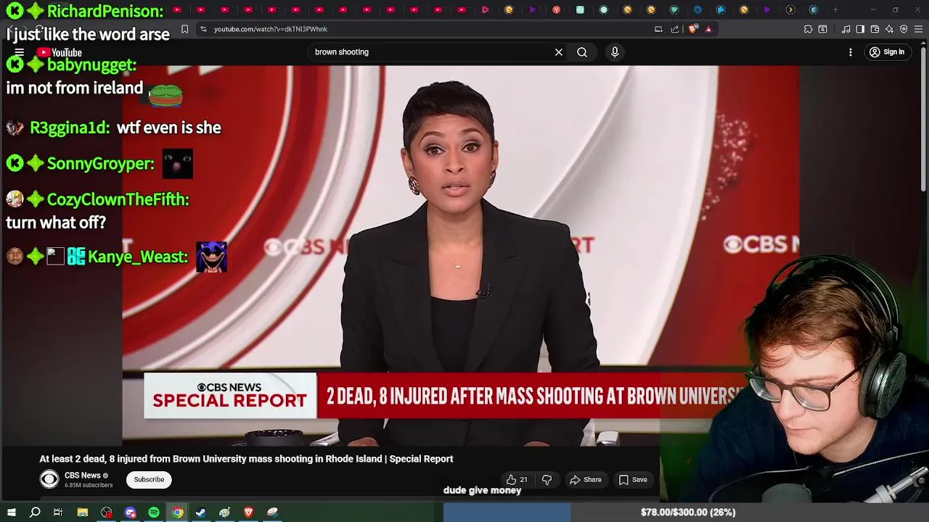Open Leo AI sparkle icon
The width and height of the screenshot is (929, 522).
pos(889,29)
